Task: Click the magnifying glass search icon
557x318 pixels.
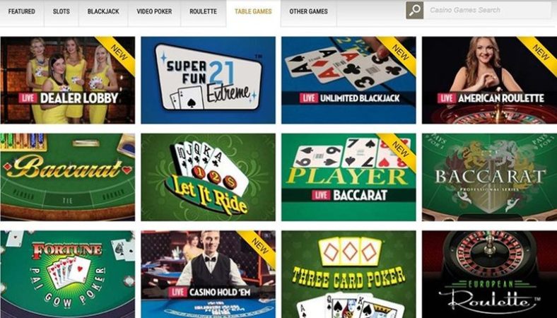Action: pos(414,11)
